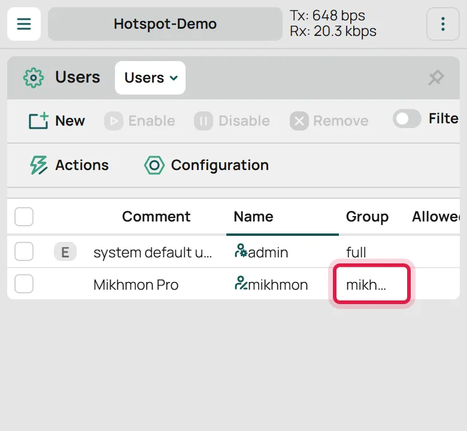467x431 pixels.
Task: Click the New entry icon
Action: tap(38, 121)
